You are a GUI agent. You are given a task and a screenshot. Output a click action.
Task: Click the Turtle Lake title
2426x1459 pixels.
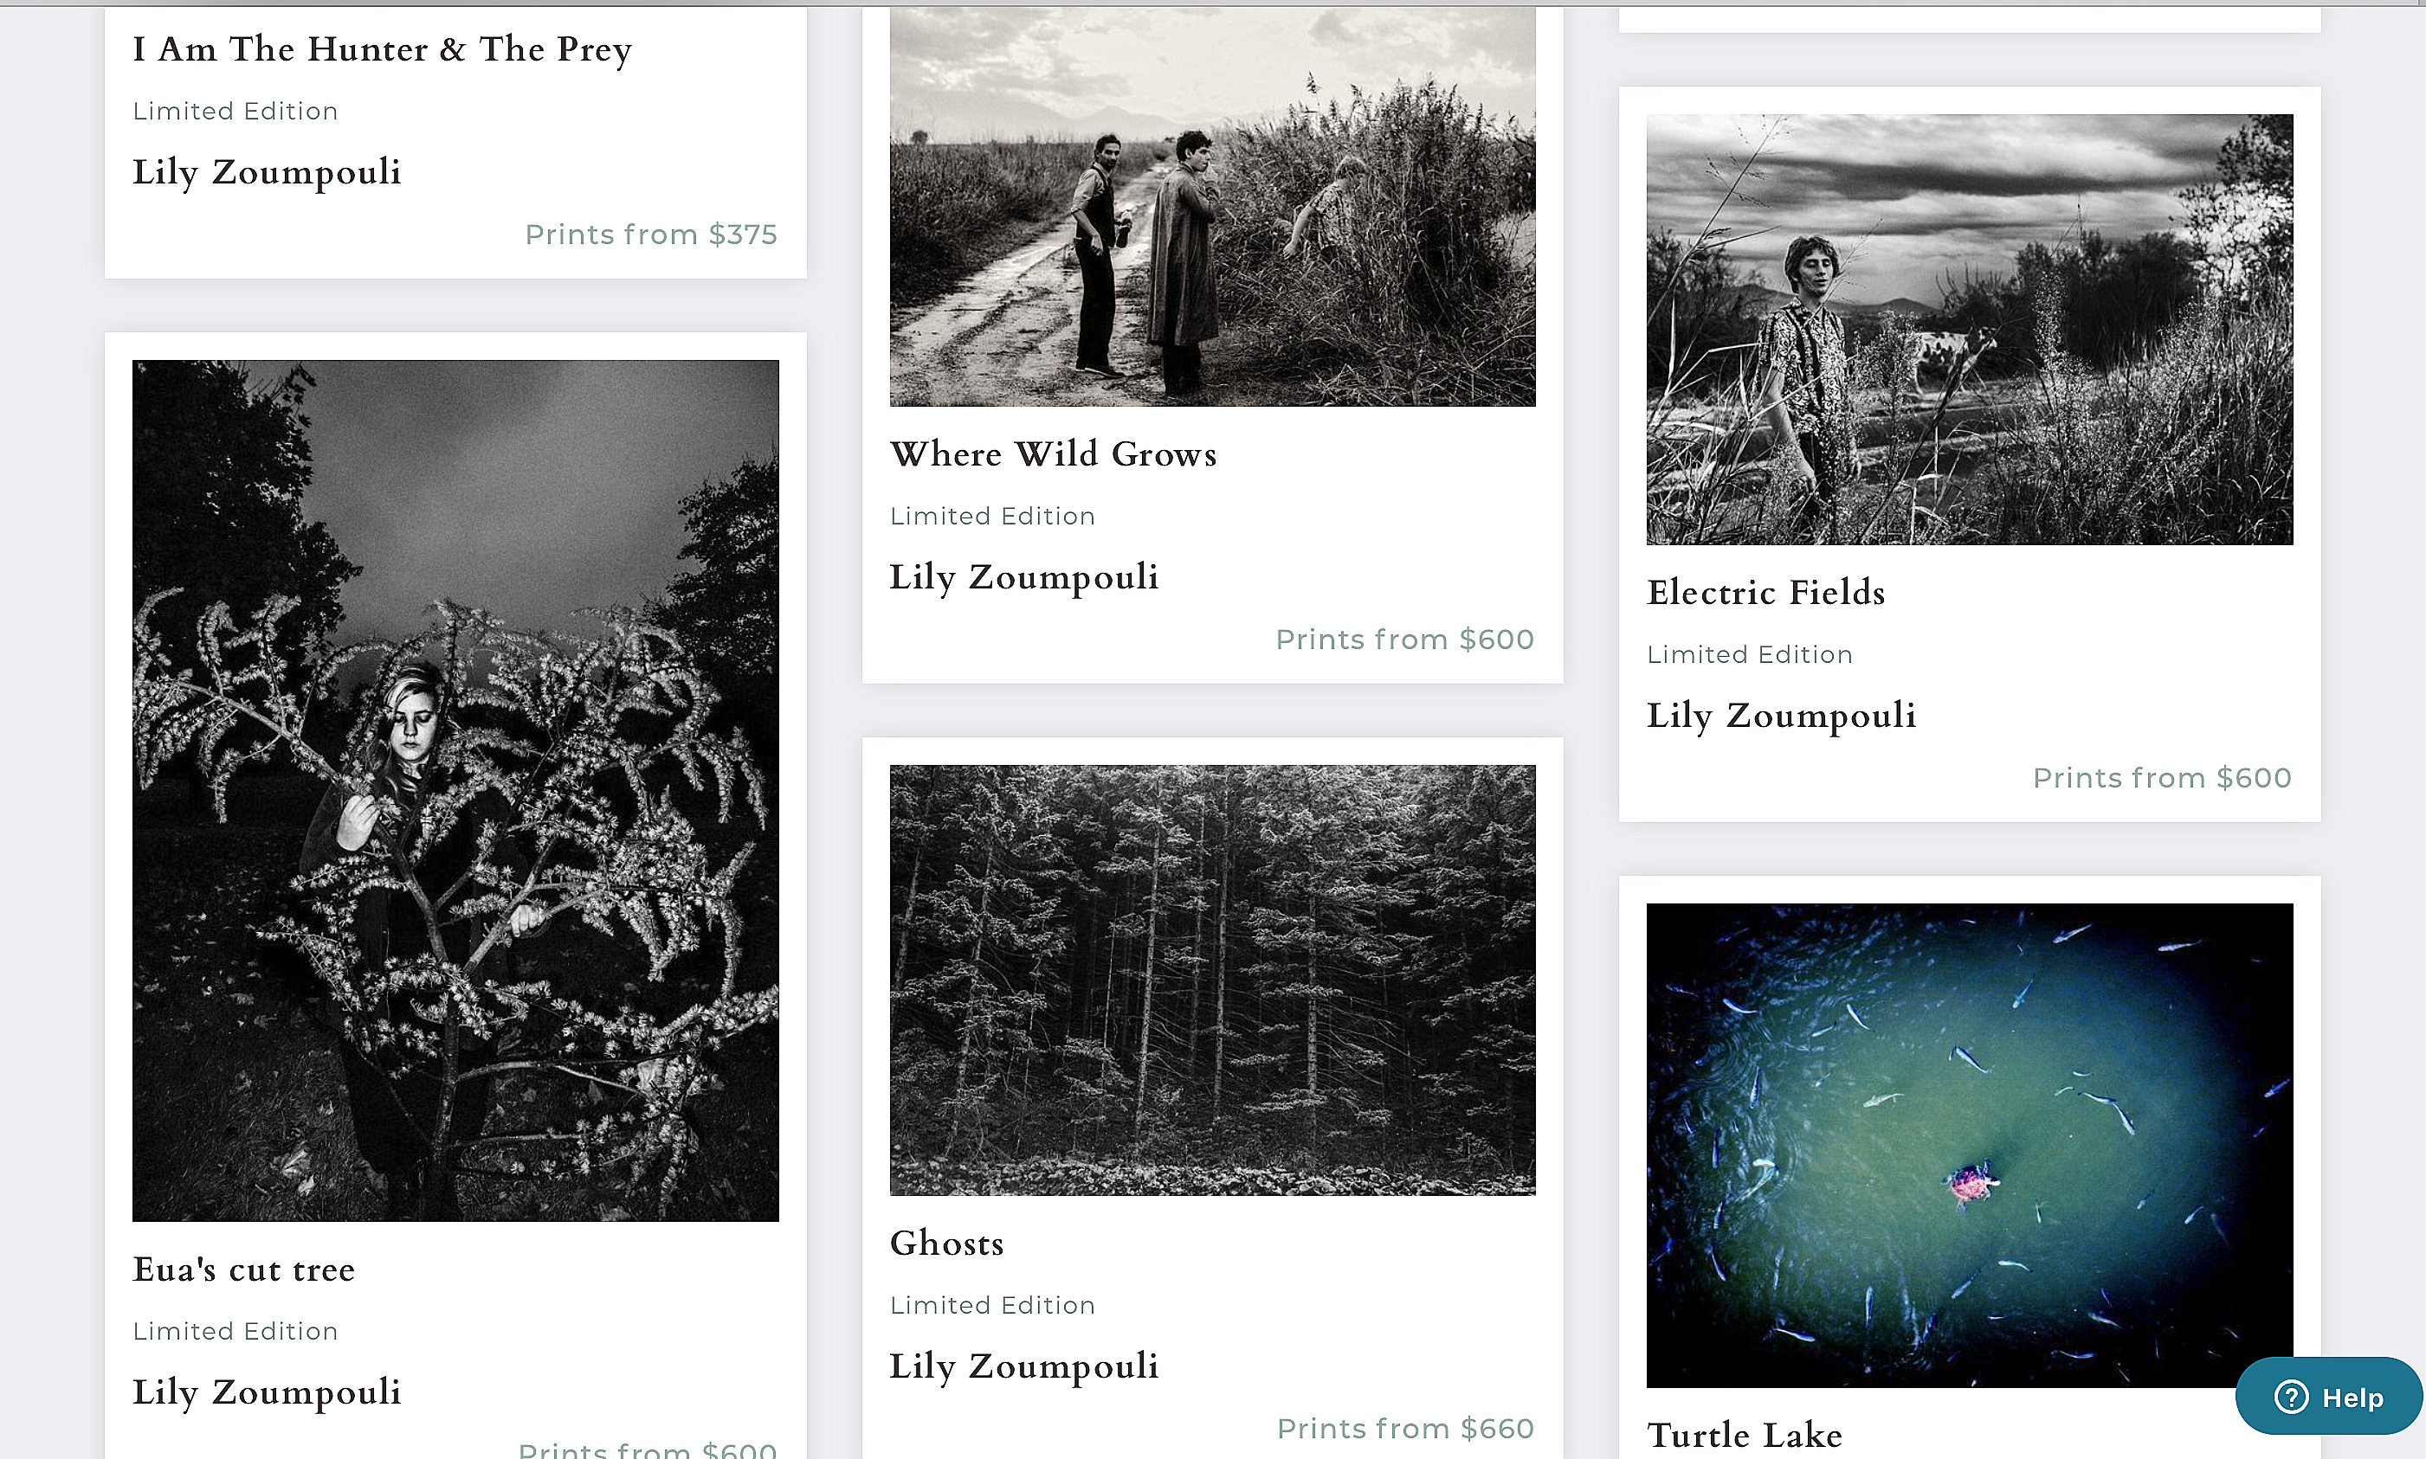1745,1436
